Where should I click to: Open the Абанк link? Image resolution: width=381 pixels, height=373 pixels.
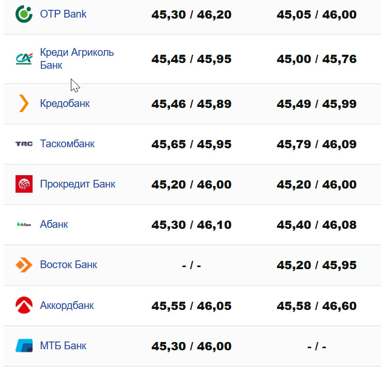(x=54, y=224)
